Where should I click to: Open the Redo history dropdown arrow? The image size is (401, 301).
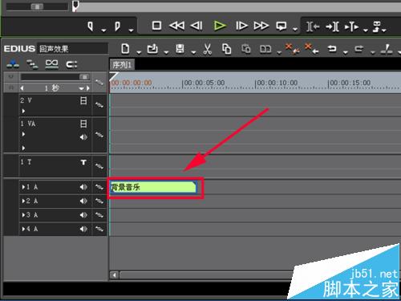[x=373, y=52]
